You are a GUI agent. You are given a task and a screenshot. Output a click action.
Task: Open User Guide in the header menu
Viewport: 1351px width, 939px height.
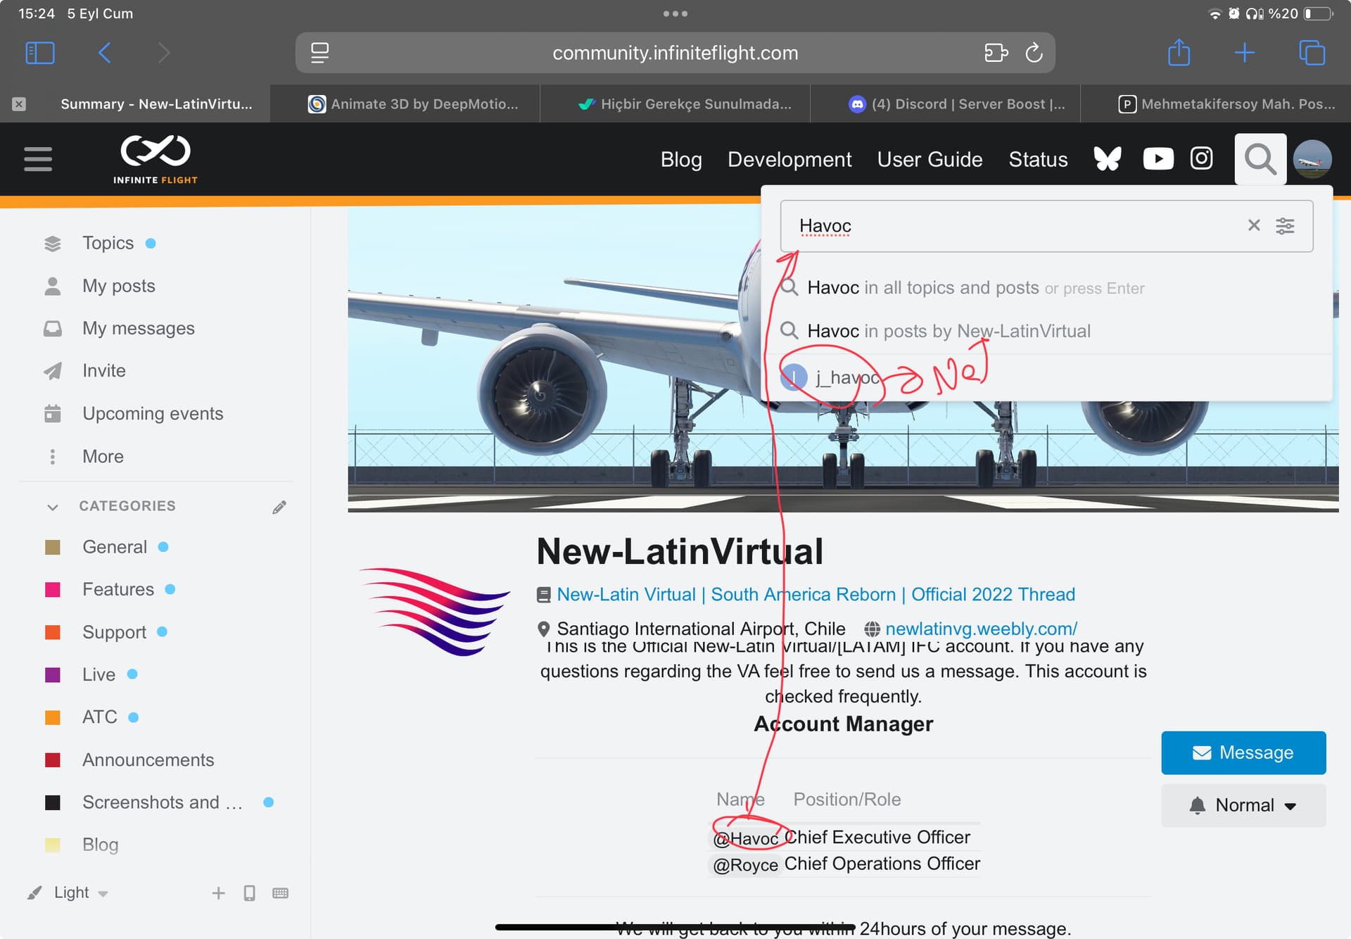pos(930,160)
